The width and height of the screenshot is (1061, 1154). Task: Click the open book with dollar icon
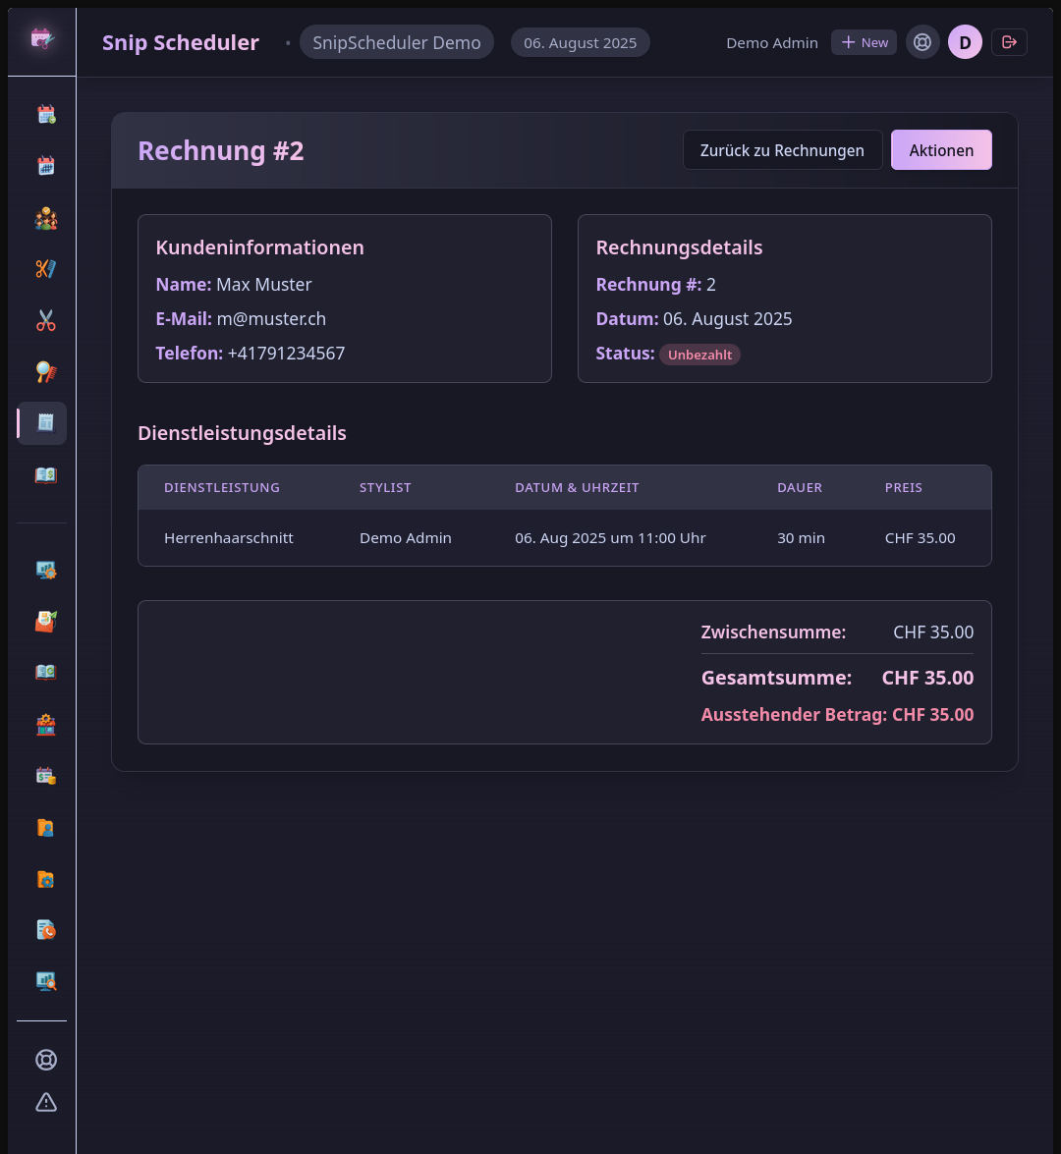[x=46, y=475]
